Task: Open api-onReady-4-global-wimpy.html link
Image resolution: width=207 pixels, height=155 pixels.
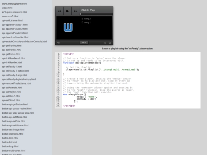Action: (x=19, y=79)
